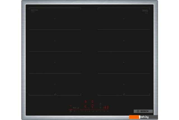Click the BOSCH brand badge
179x120 pixels.
(143, 111)
